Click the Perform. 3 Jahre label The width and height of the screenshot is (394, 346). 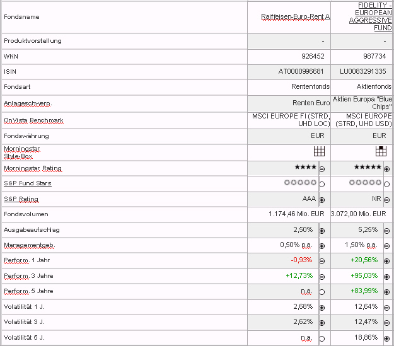click(28, 276)
